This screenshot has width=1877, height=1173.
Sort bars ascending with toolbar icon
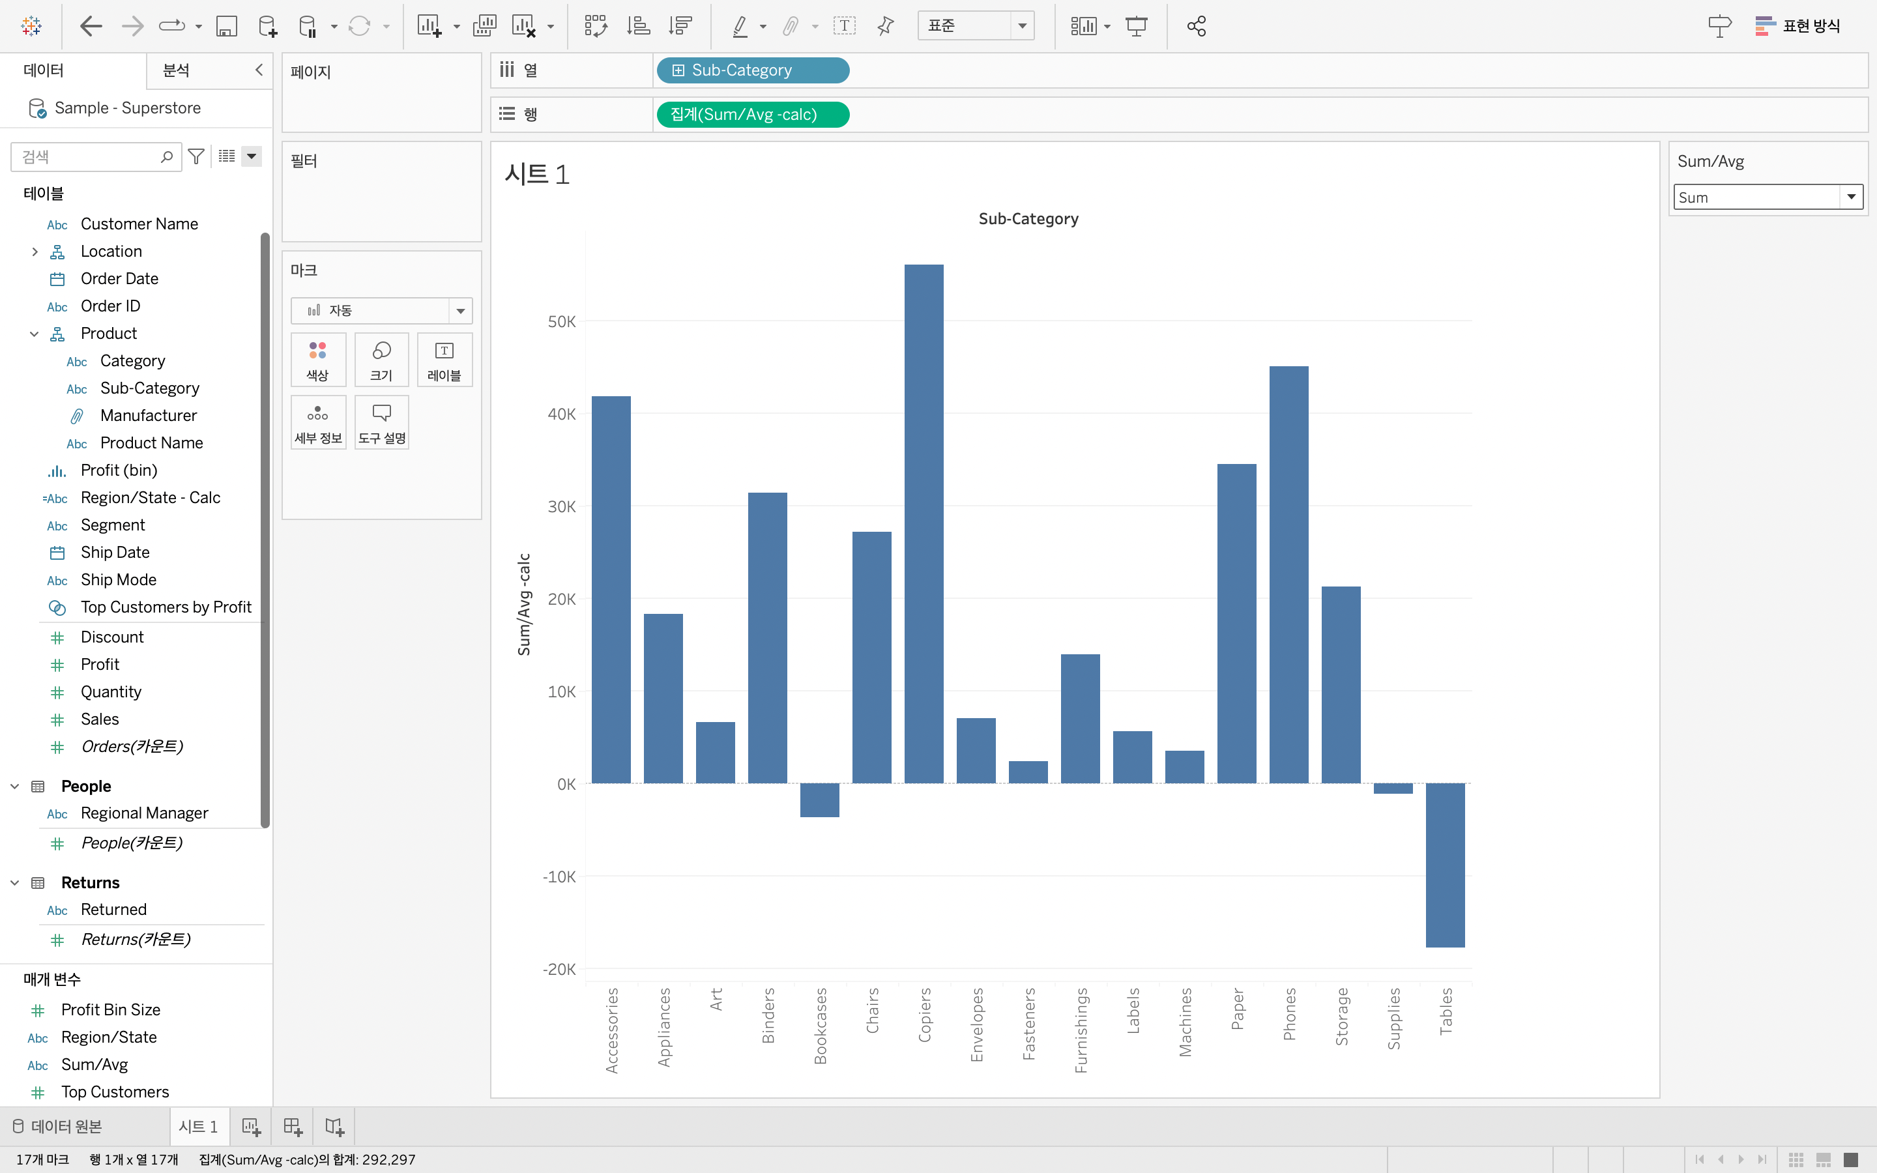(638, 26)
